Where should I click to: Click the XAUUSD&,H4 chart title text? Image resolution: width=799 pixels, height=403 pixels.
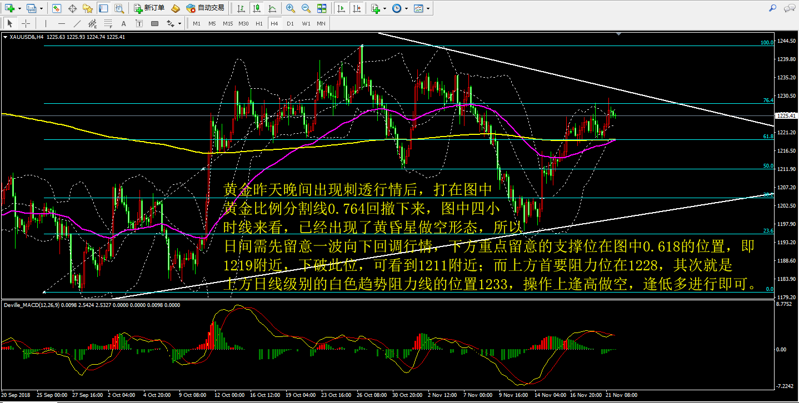click(27, 37)
